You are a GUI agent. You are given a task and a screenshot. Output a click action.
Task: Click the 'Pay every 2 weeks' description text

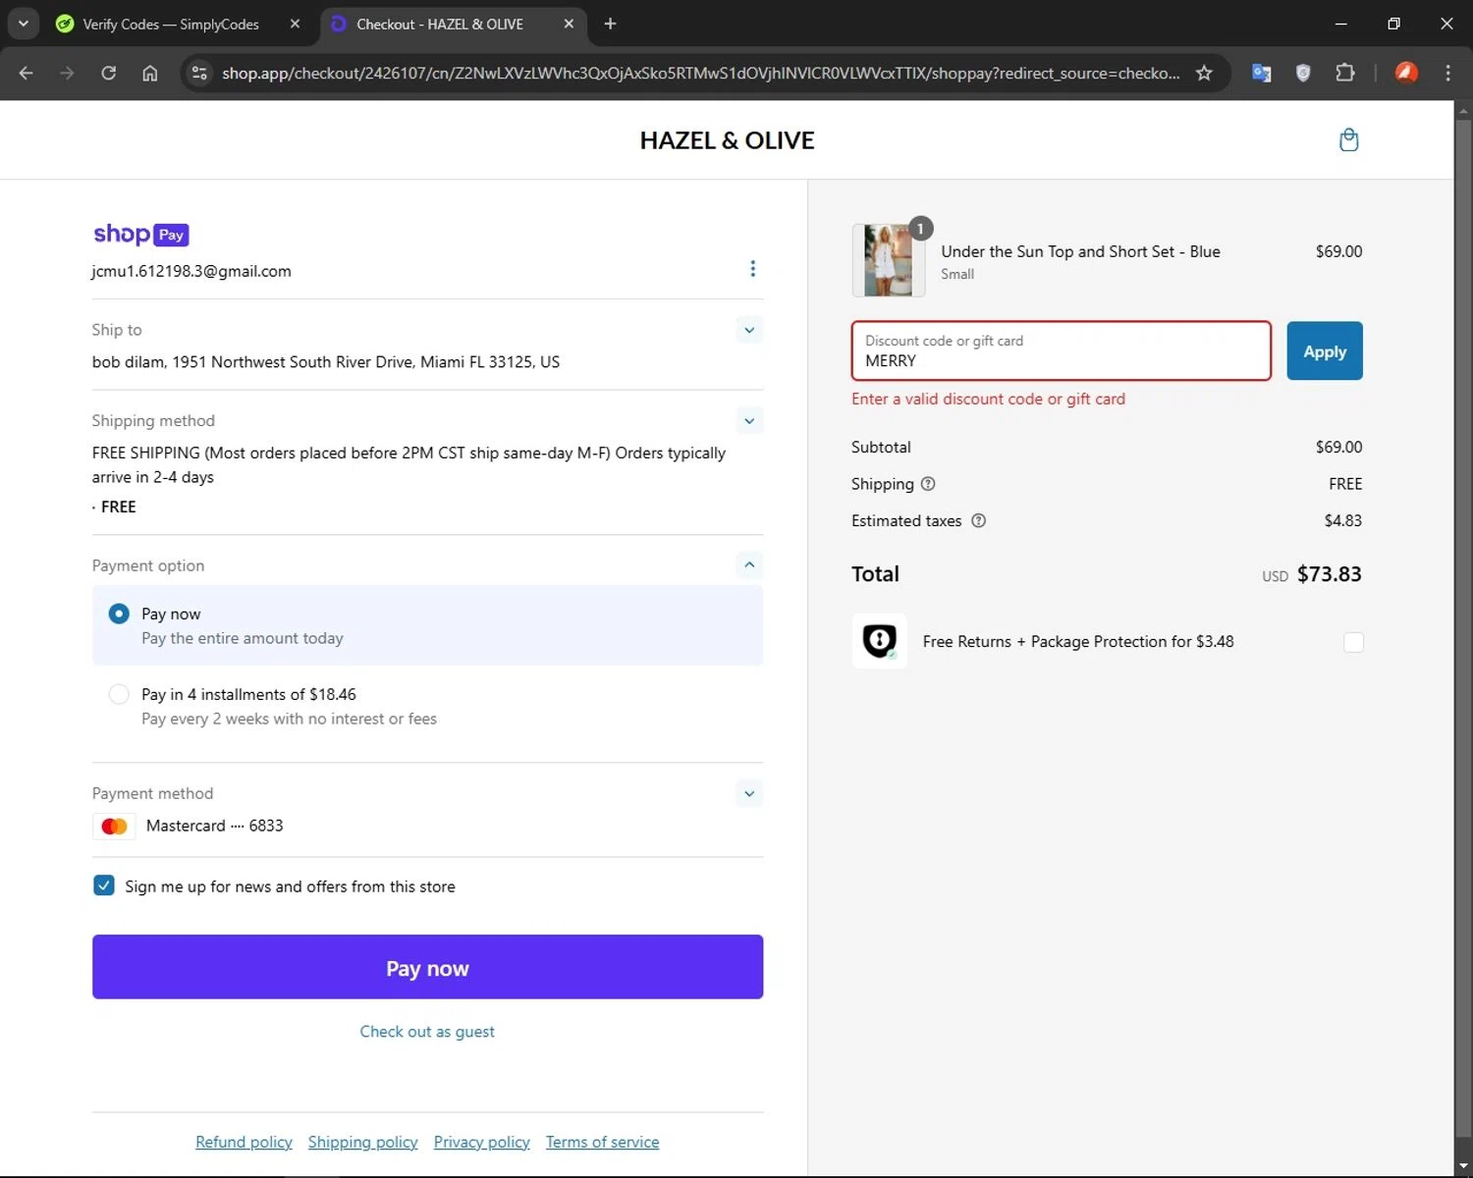click(289, 719)
